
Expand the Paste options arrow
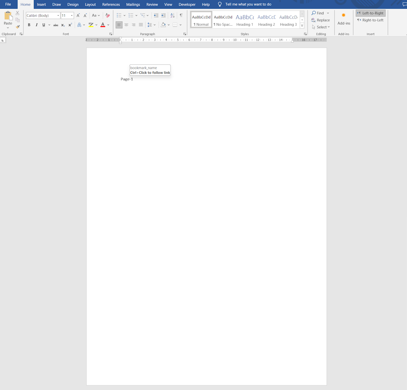click(8, 28)
